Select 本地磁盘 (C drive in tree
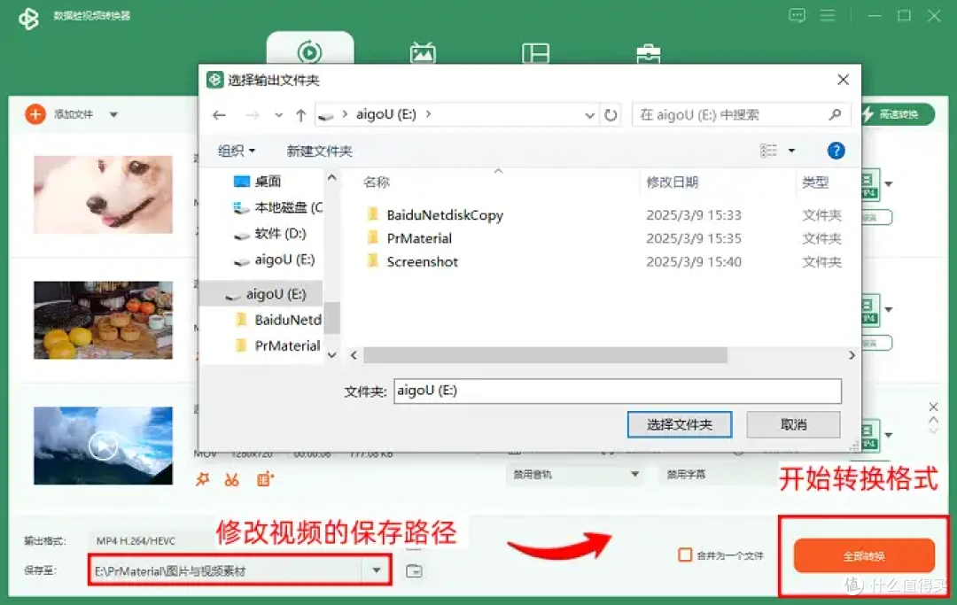This screenshot has height=605, width=957. point(277,207)
